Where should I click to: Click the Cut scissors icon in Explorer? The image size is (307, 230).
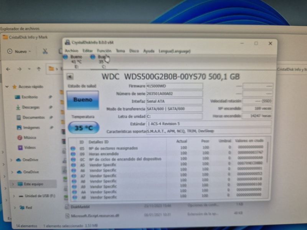(45, 51)
